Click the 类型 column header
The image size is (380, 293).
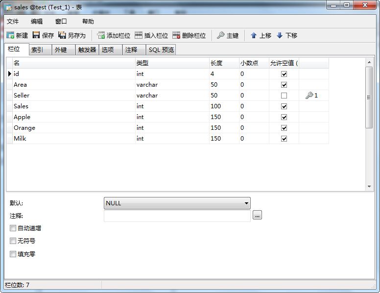click(172, 63)
